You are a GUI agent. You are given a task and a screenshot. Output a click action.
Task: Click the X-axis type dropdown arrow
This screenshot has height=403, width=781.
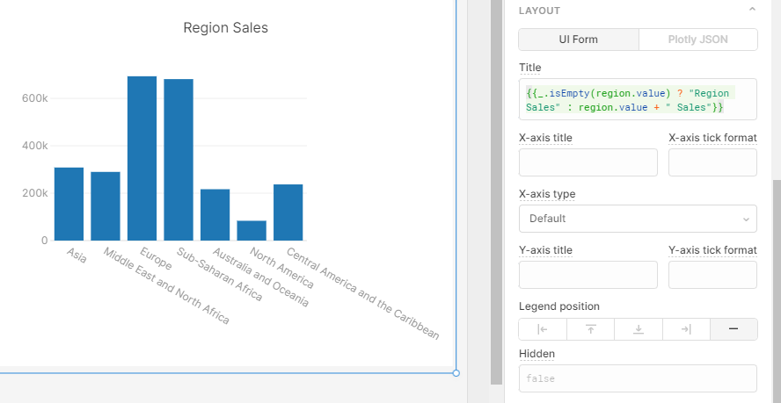coord(746,219)
